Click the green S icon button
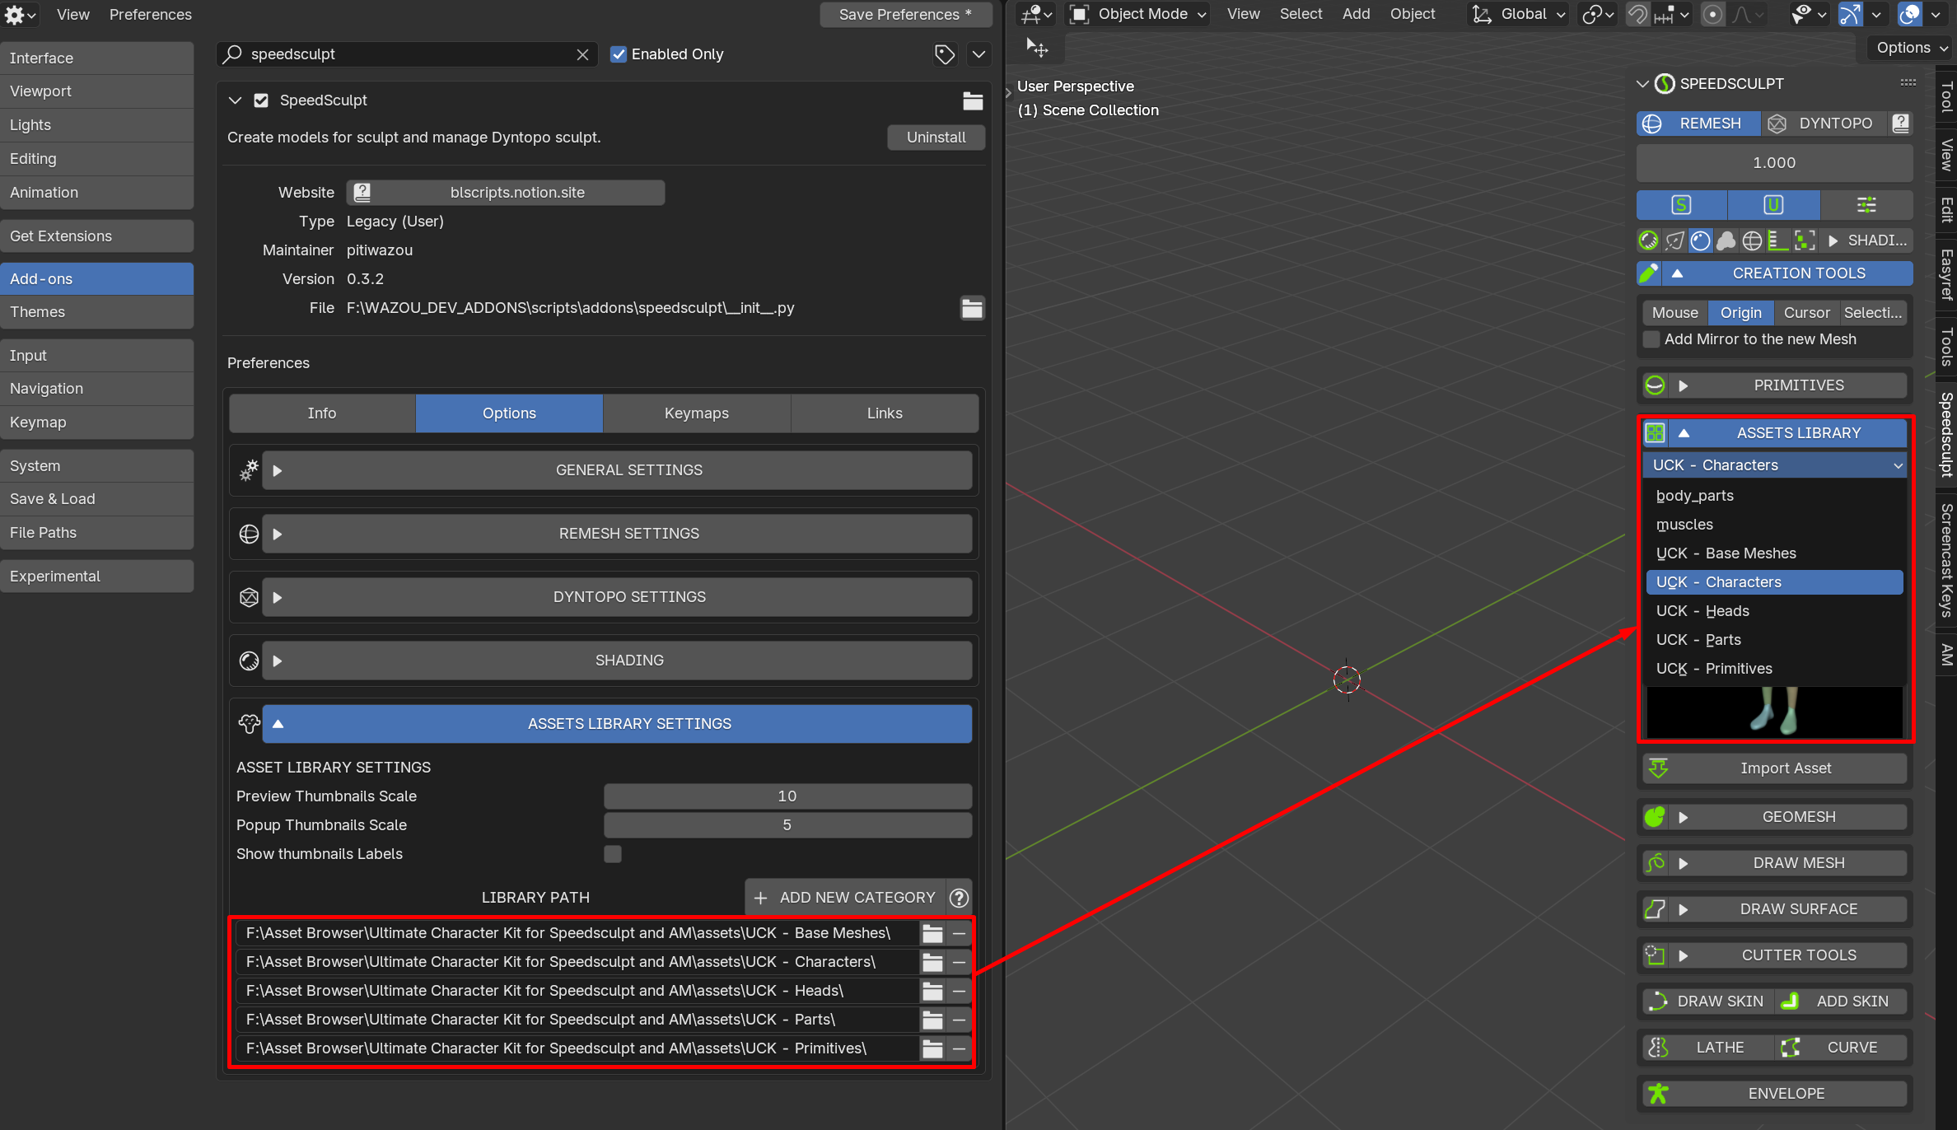1957x1130 pixels. pyautogui.click(x=1681, y=204)
